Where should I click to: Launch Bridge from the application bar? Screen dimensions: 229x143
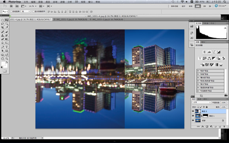pos(11,6)
